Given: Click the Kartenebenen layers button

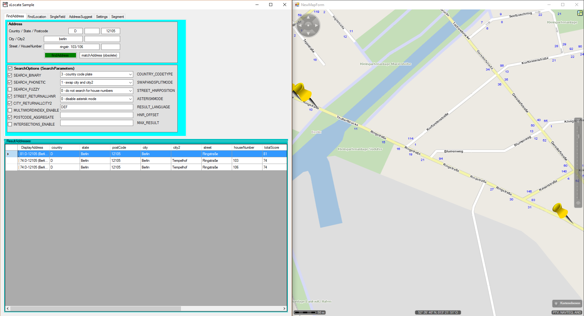Looking at the screenshot, I should tap(567, 303).
